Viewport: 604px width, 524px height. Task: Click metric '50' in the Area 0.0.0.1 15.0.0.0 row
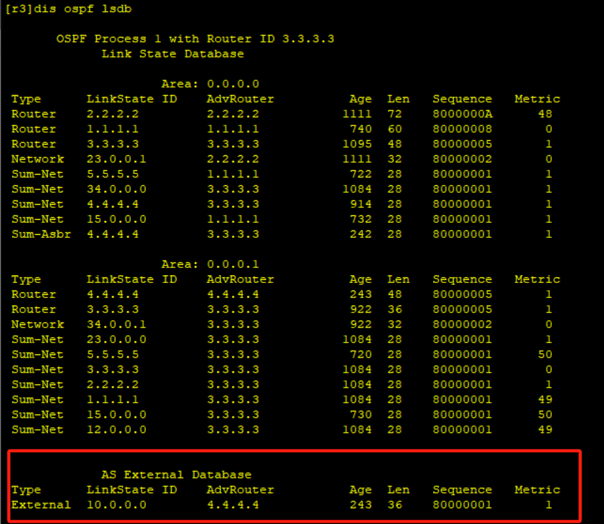[545, 414]
